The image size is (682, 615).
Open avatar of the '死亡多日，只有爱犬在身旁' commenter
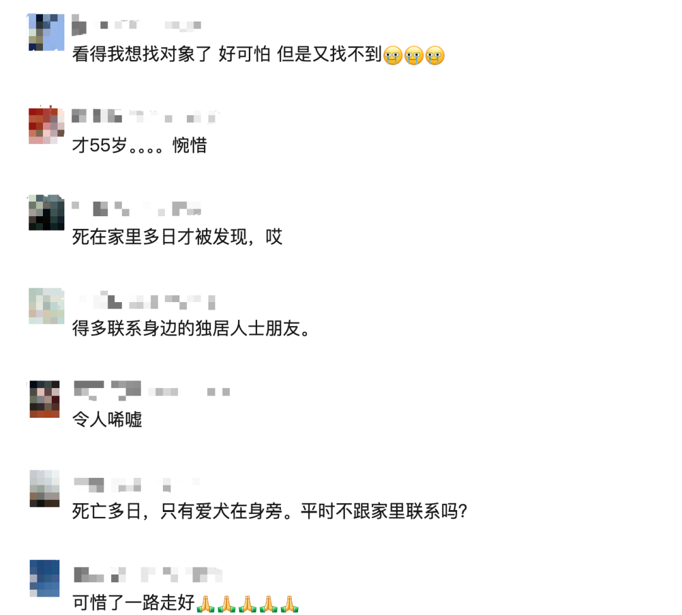pos(44,489)
